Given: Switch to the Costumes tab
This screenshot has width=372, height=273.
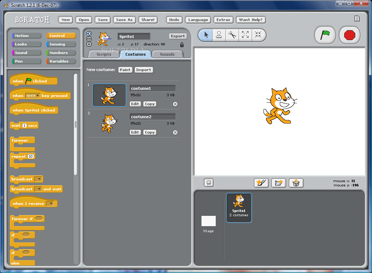Looking at the screenshot, I should click(x=136, y=54).
